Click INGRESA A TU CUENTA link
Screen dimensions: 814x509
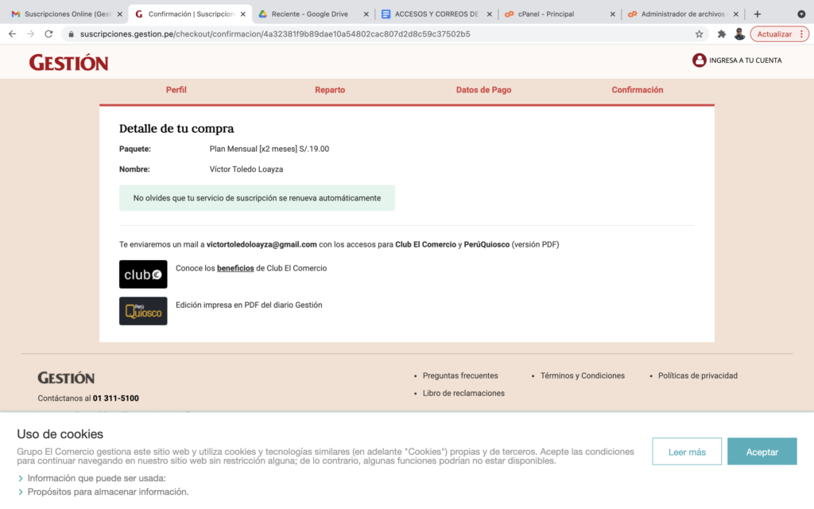(x=745, y=60)
